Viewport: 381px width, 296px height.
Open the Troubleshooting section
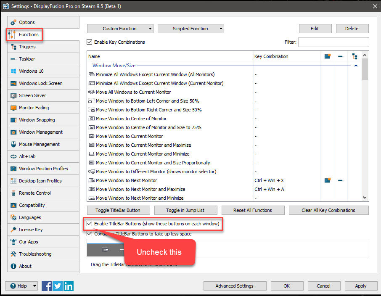pyautogui.click(x=35, y=254)
